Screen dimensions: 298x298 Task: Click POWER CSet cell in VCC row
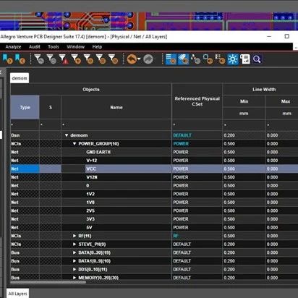coord(197,169)
